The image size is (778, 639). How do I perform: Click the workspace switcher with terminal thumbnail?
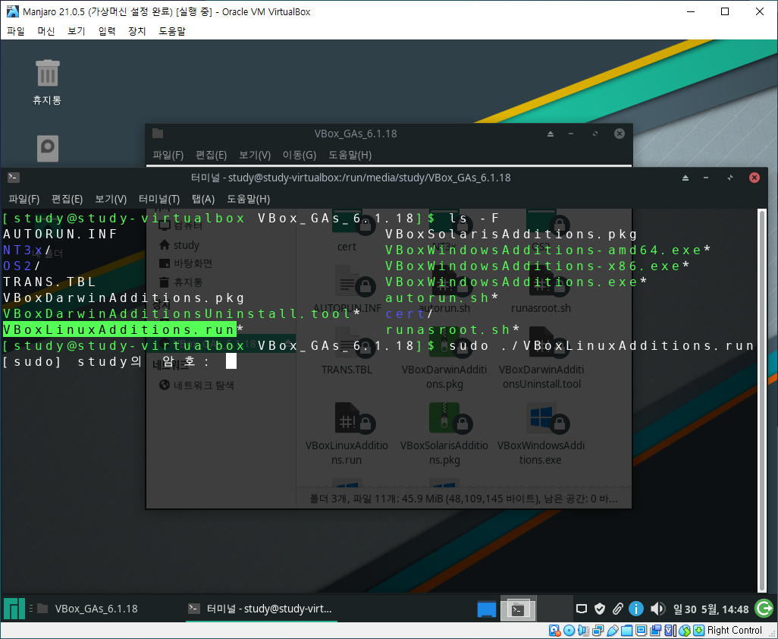[518, 609]
